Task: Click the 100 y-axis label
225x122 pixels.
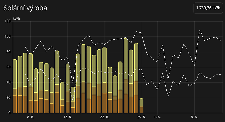Action: click(x=7, y=37)
